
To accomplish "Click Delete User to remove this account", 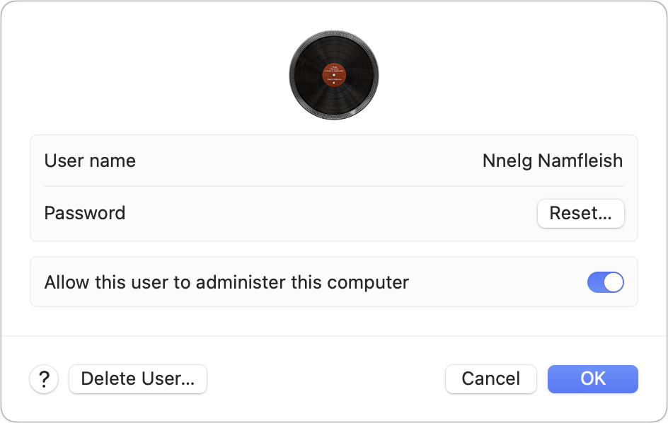I will coord(137,379).
